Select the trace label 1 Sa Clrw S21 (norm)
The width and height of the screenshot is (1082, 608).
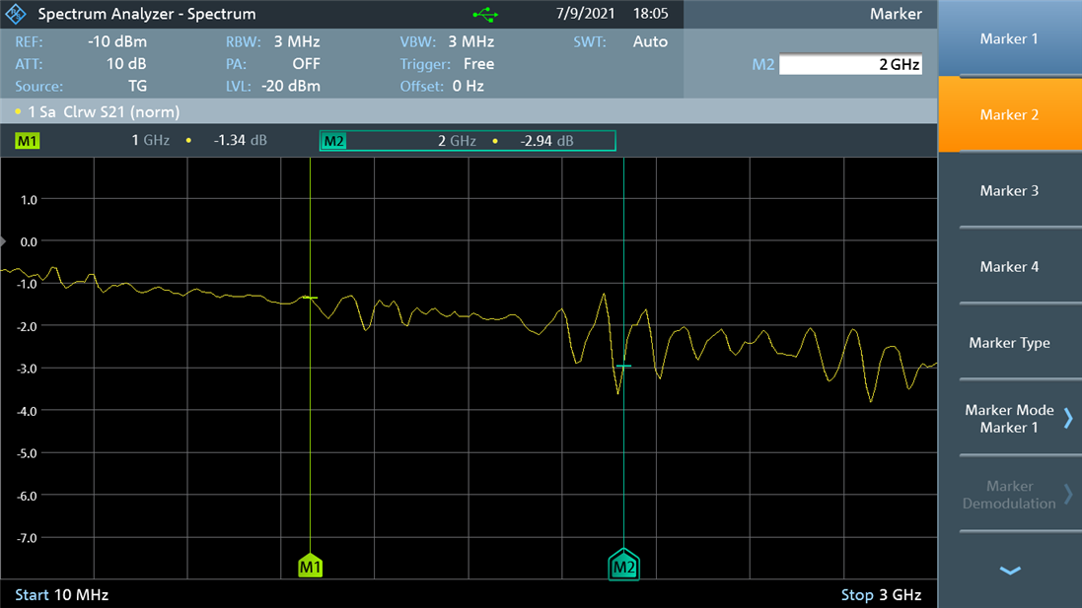pos(104,111)
